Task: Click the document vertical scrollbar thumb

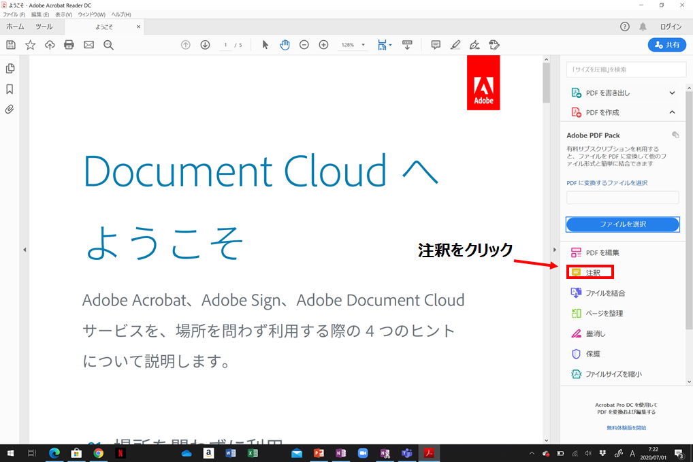Action: pyautogui.click(x=546, y=82)
